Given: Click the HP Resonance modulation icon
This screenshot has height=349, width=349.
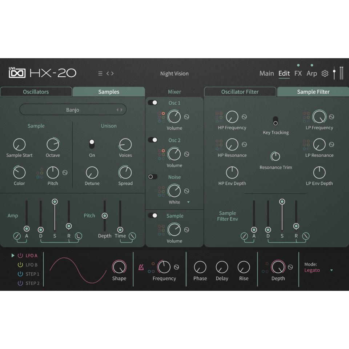Looking at the screenshot, I should tap(244, 144).
